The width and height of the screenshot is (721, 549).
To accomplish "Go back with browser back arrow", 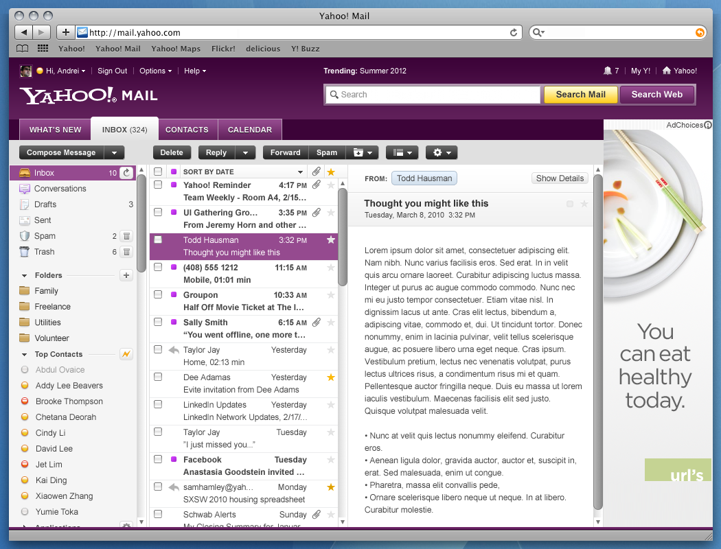I will (24, 32).
